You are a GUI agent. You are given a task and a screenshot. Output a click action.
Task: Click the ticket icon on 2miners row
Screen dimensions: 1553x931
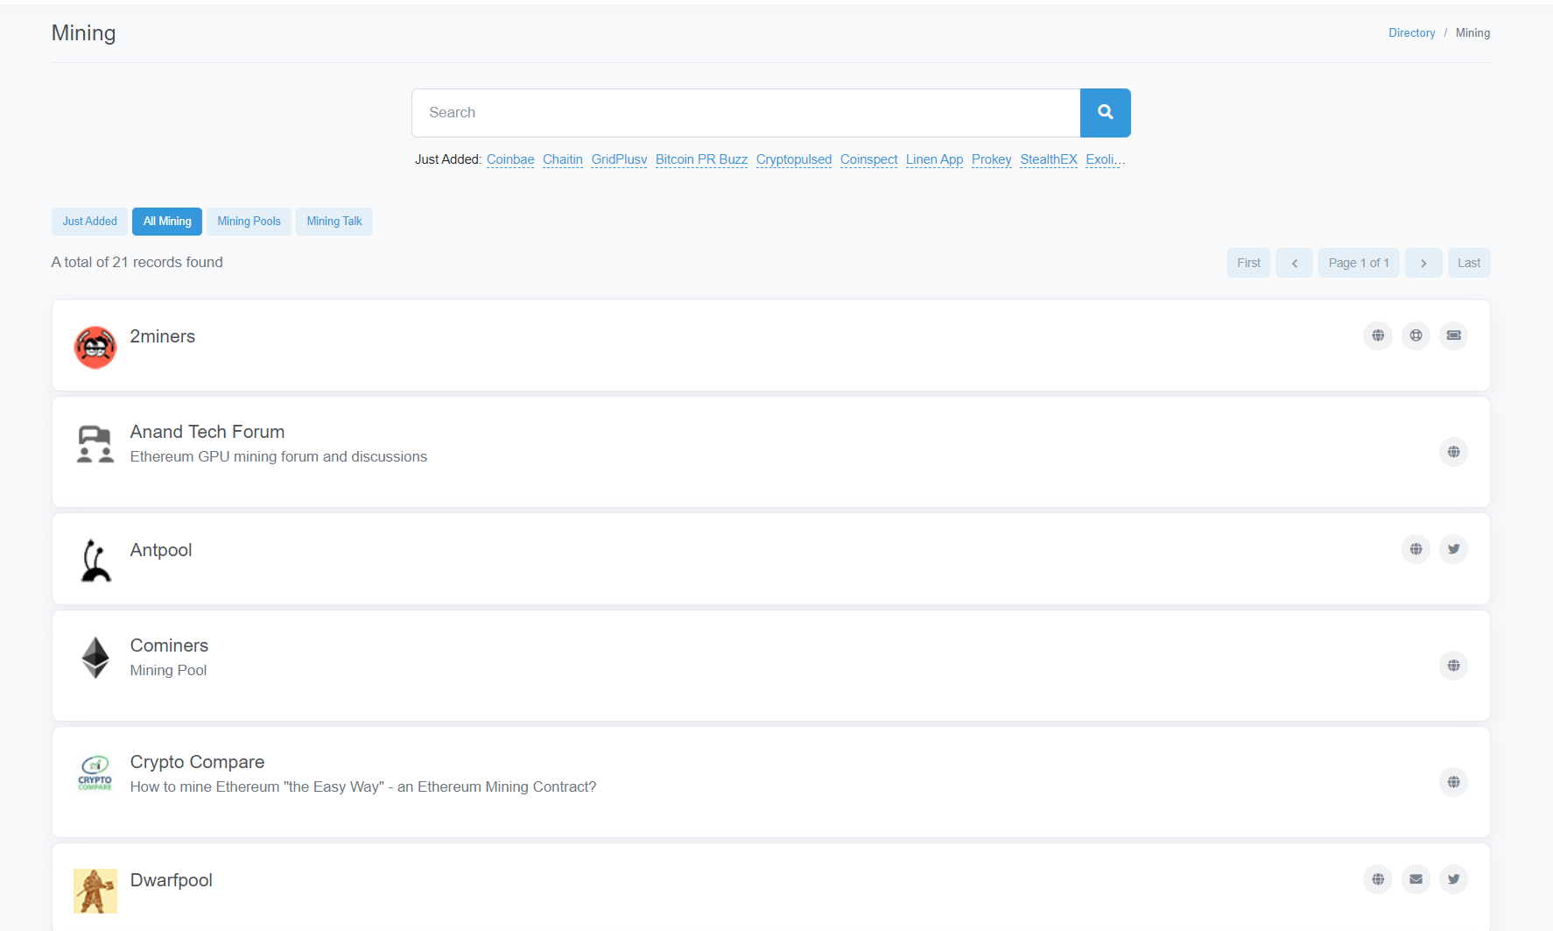[1453, 335]
